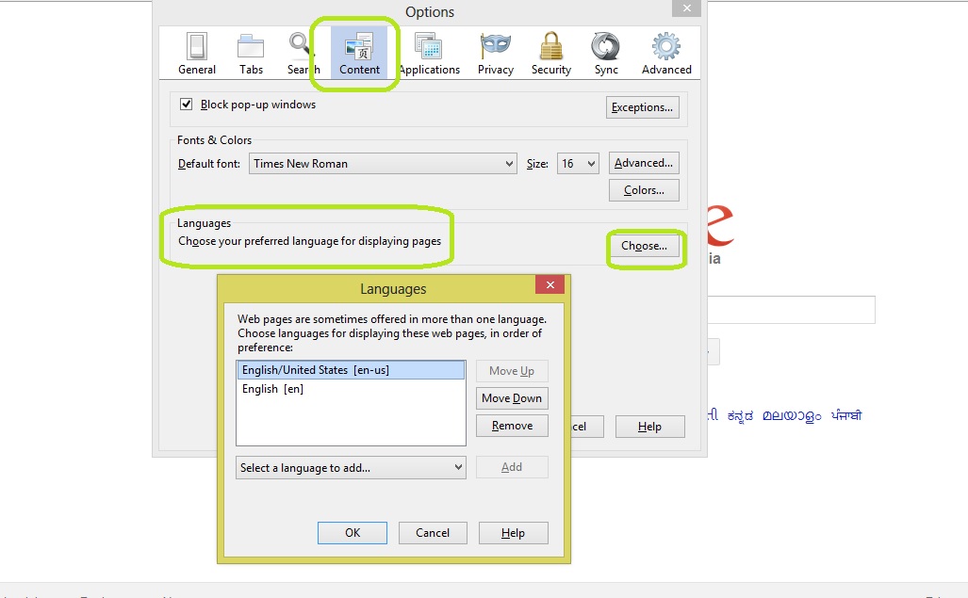The height and width of the screenshot is (598, 968).
Task: Confirm Languages dialog with OK
Action: [x=352, y=532]
